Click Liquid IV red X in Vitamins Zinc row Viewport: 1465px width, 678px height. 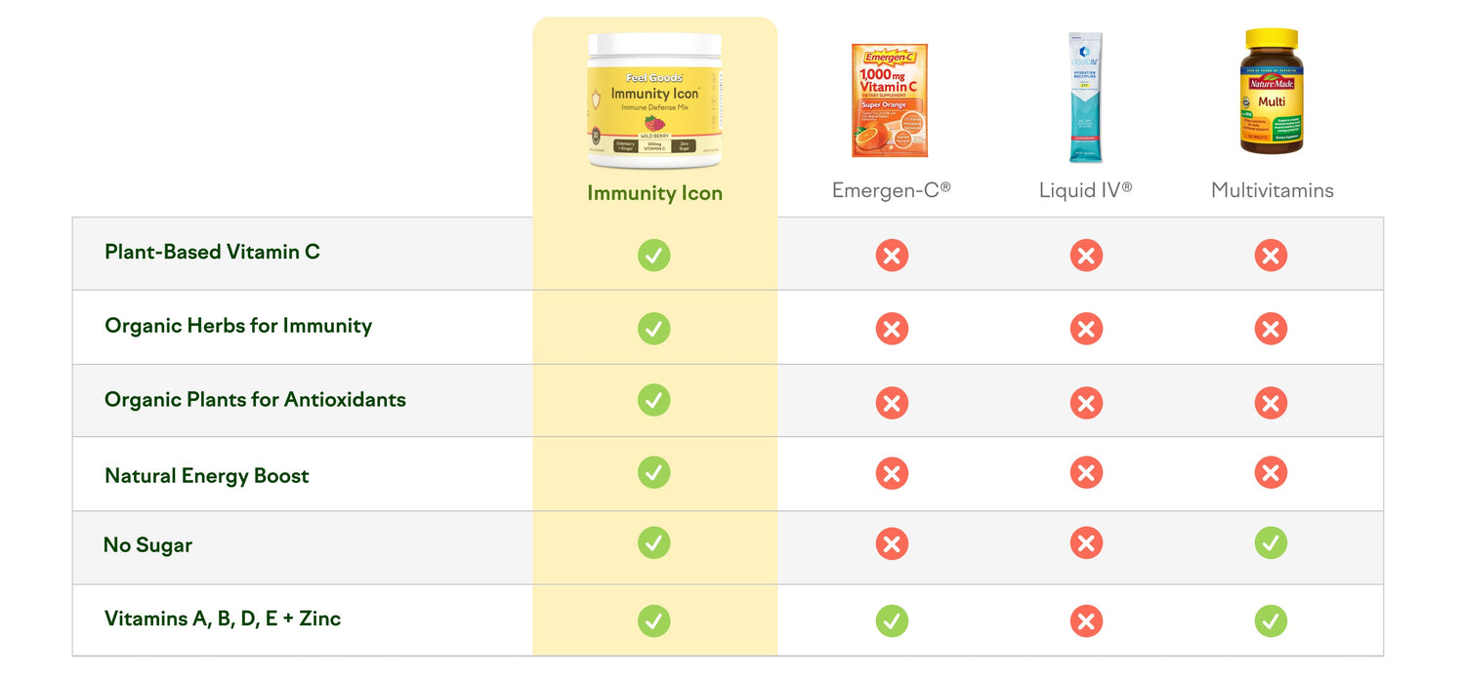tap(1086, 620)
